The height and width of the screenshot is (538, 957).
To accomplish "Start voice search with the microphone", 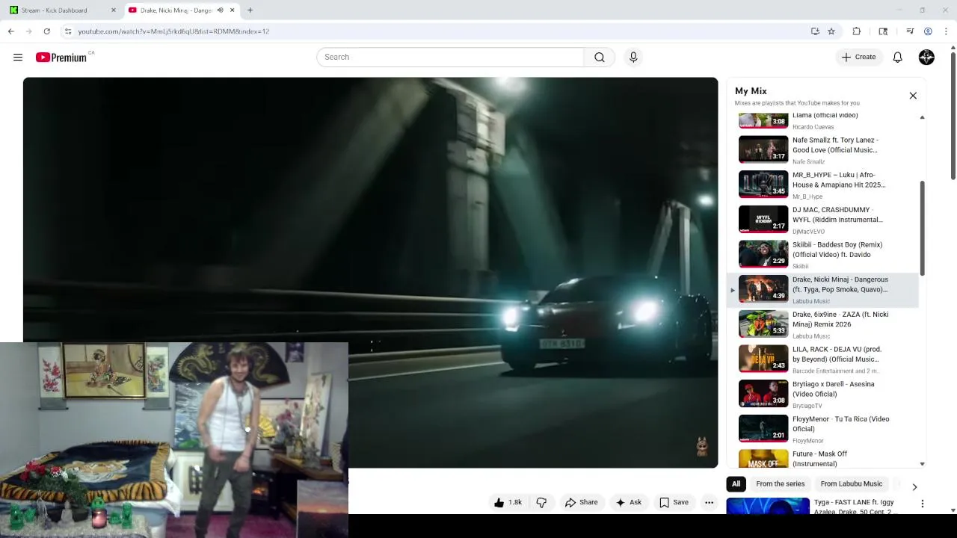I will 633,57.
